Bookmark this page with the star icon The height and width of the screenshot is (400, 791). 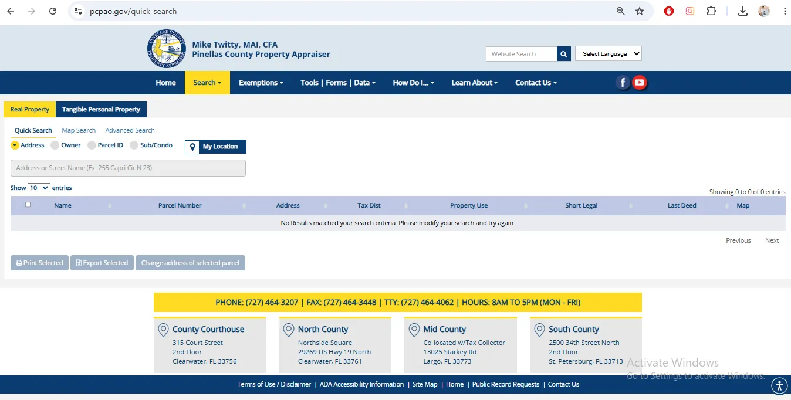[640, 11]
